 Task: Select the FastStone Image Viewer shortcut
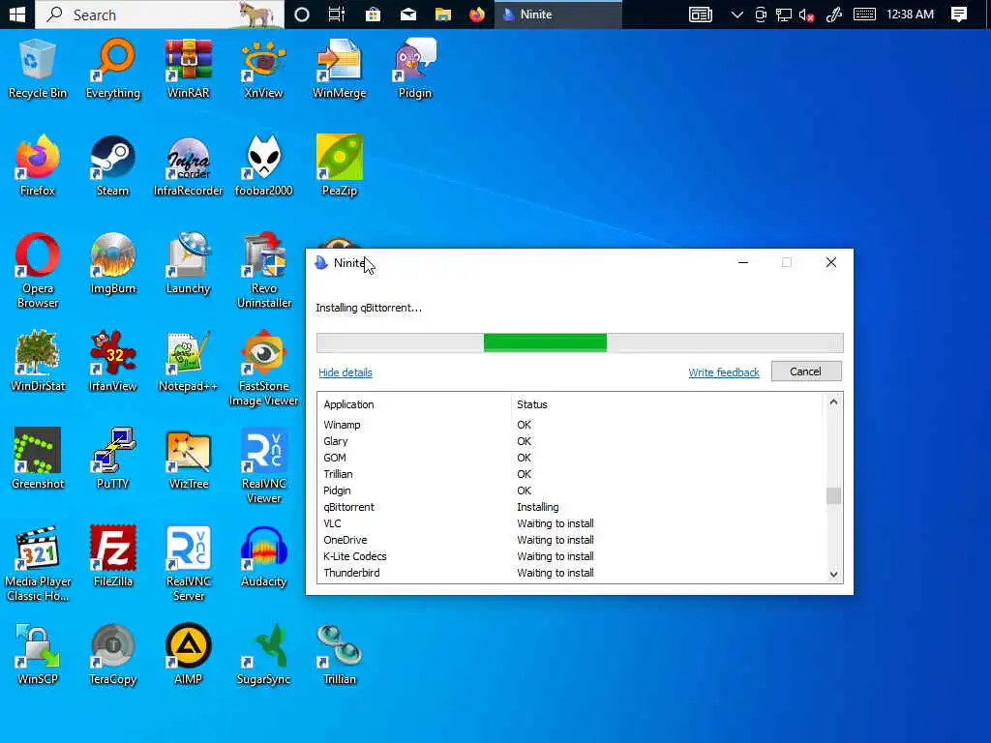pos(263,369)
